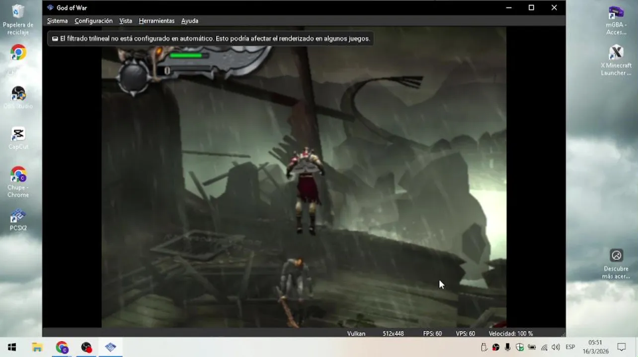The width and height of the screenshot is (638, 357).
Task: Open Chrome from the taskbar
Action: point(62,347)
